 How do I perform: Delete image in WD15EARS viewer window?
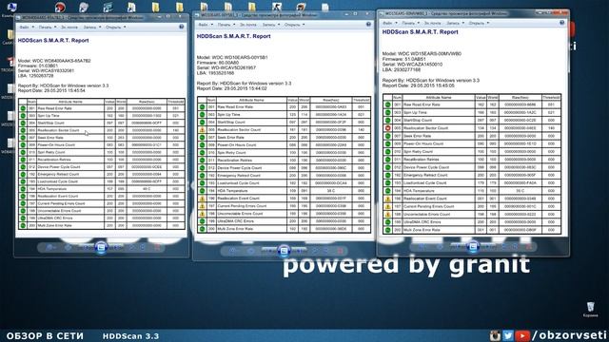[529, 246]
